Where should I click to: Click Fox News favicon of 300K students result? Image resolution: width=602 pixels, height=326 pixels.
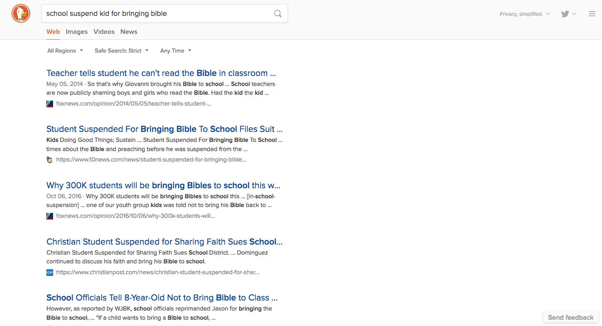point(50,216)
